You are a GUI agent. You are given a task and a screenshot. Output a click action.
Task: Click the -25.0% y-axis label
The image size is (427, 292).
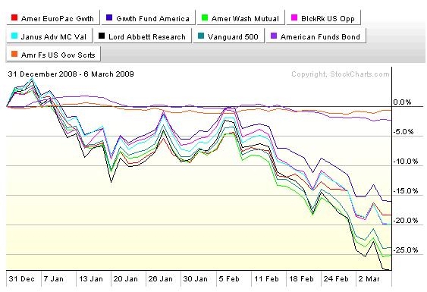pyautogui.click(x=406, y=250)
